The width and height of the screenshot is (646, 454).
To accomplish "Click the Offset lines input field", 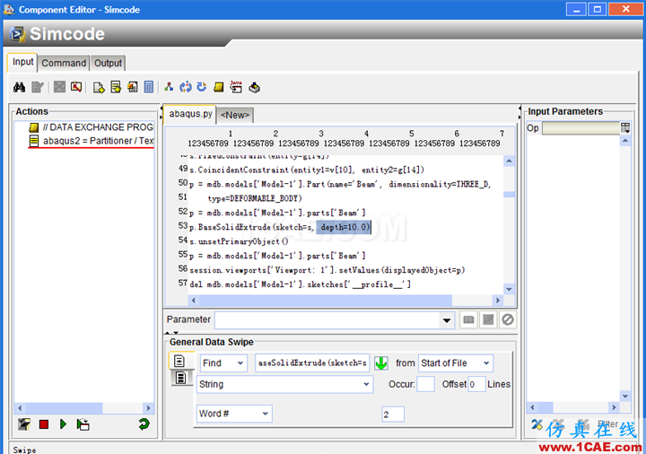I will coord(476,384).
